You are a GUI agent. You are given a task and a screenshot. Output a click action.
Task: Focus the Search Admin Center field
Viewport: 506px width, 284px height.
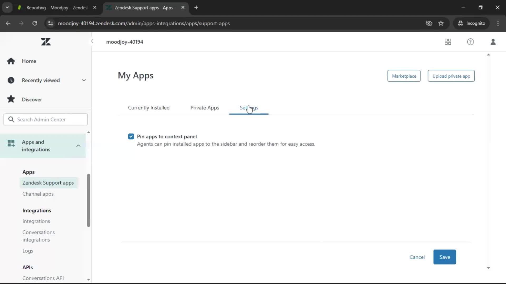pos(46,119)
